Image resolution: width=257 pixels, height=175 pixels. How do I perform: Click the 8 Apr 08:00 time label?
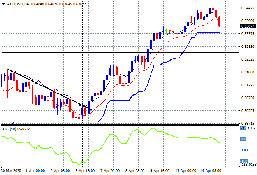pyautogui.click(x=135, y=171)
